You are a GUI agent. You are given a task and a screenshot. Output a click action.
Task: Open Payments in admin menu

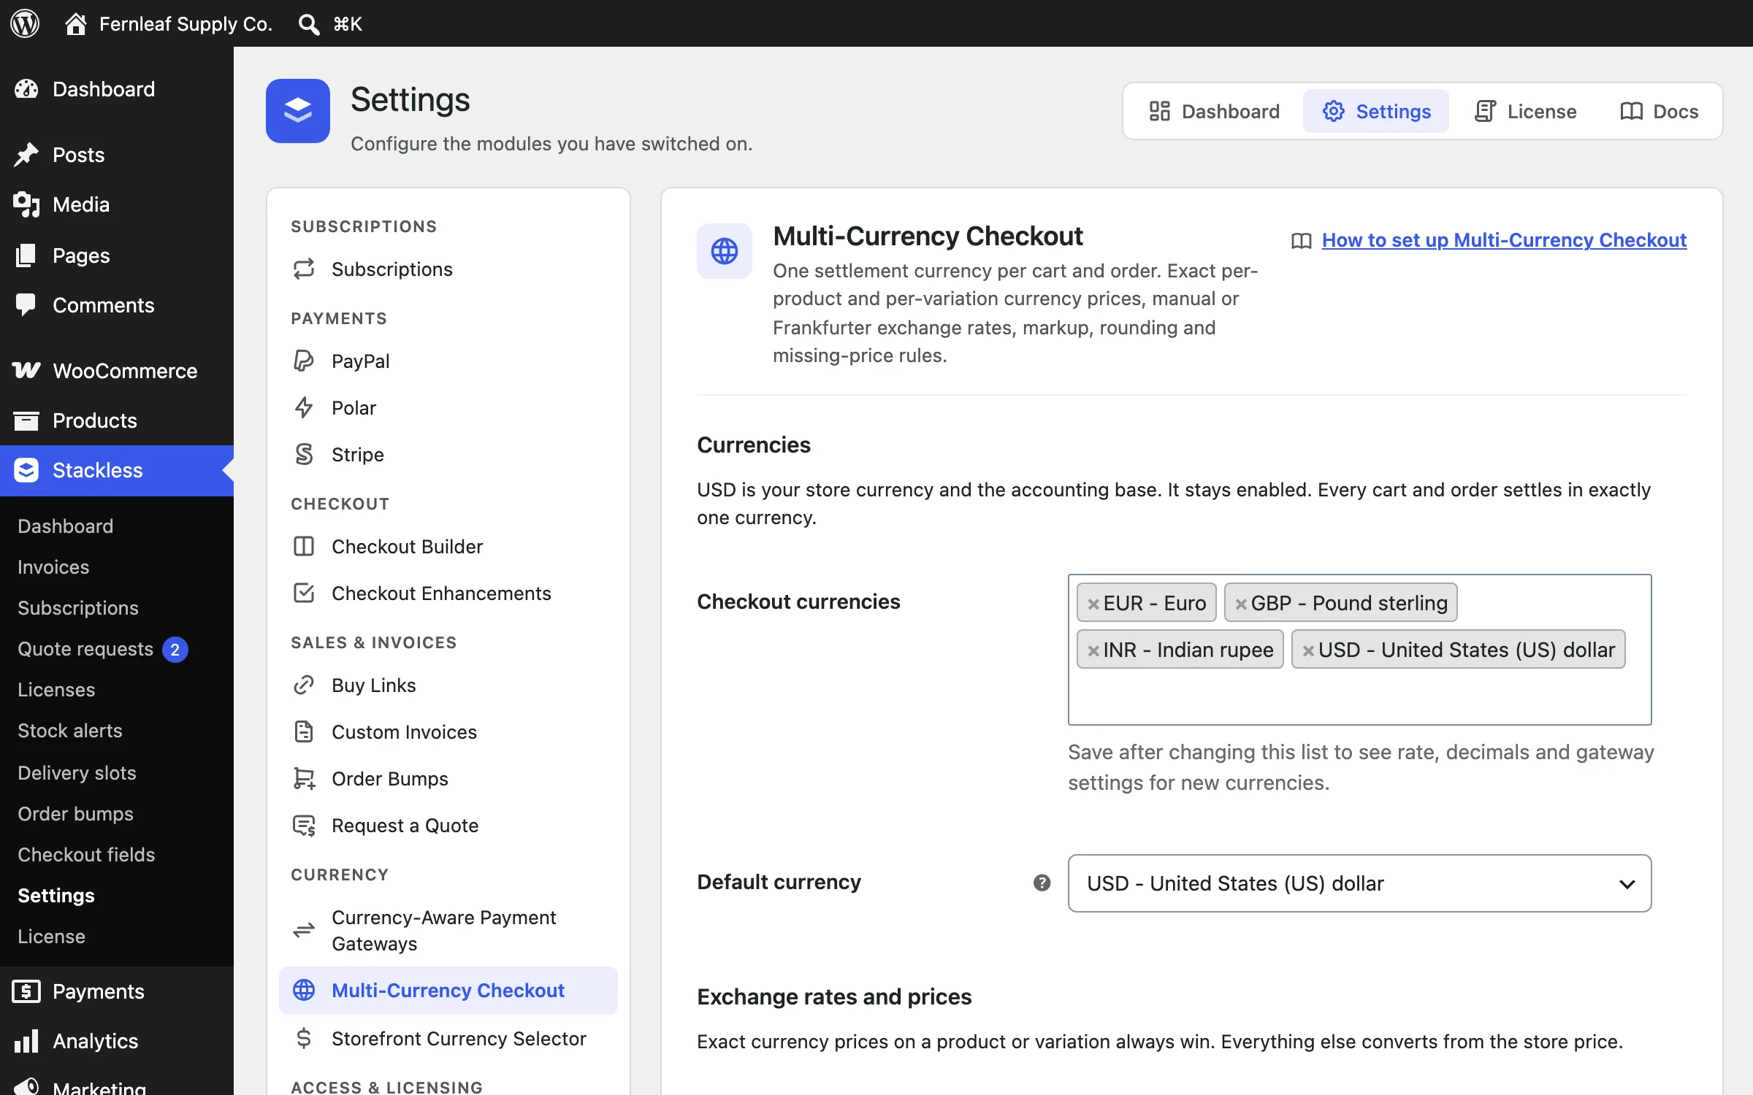point(117,991)
